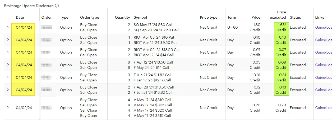Open the Brokerage Update Disclosure info icon

pyautogui.click(x=57, y=6)
